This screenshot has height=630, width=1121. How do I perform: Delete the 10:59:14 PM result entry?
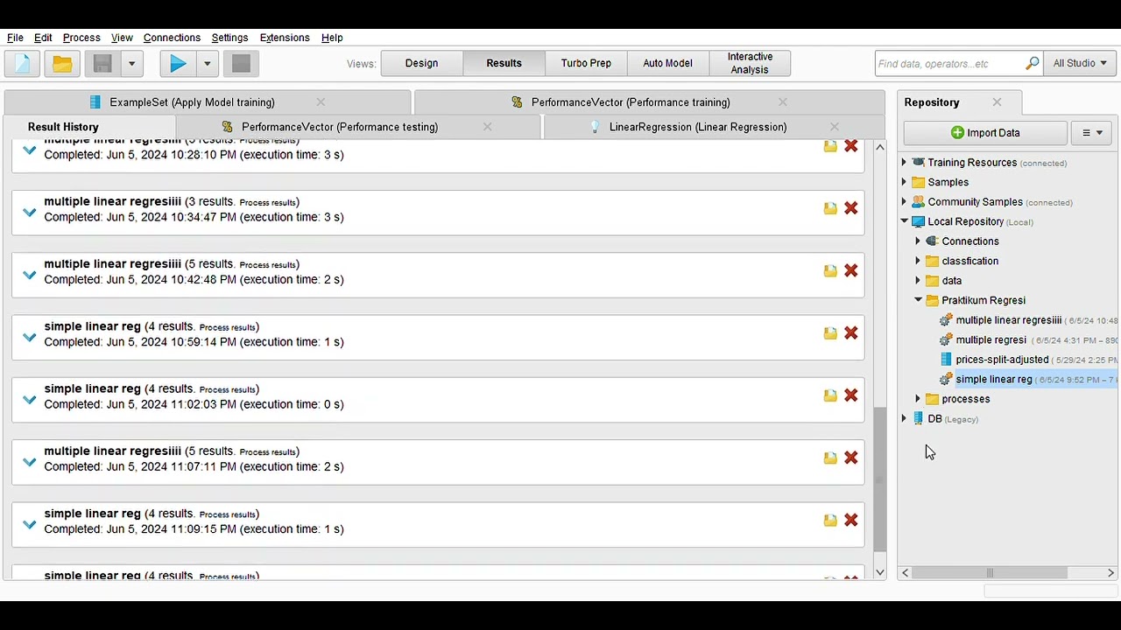pos(850,333)
